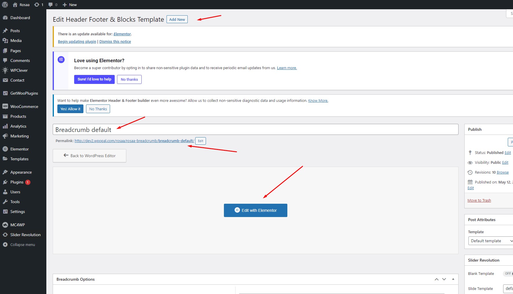Open WooCommerce from the sidebar
Viewport: 513px width, 294px height.
tap(24, 106)
